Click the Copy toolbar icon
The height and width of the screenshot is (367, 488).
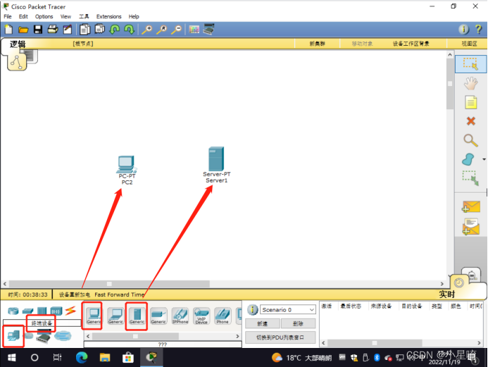point(85,30)
